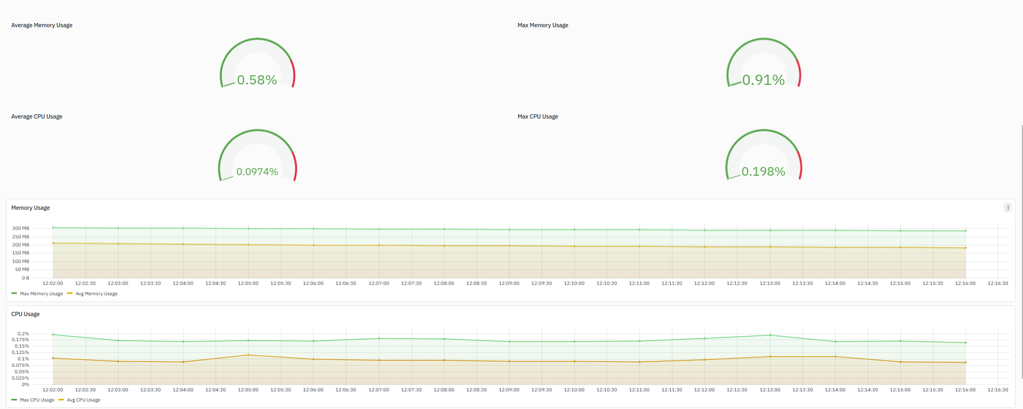This screenshot has height=409, width=1023.
Task: Click the Max Memory Usage gauge title
Action: pos(543,25)
